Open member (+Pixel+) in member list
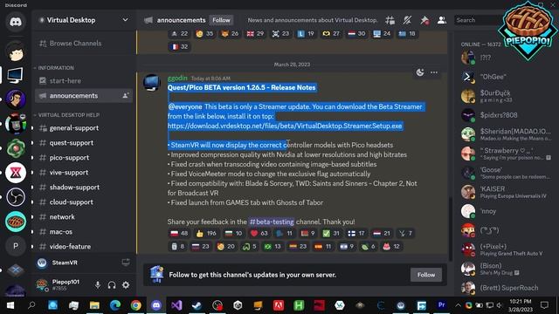559x314 pixels. pyautogui.click(x=505, y=249)
